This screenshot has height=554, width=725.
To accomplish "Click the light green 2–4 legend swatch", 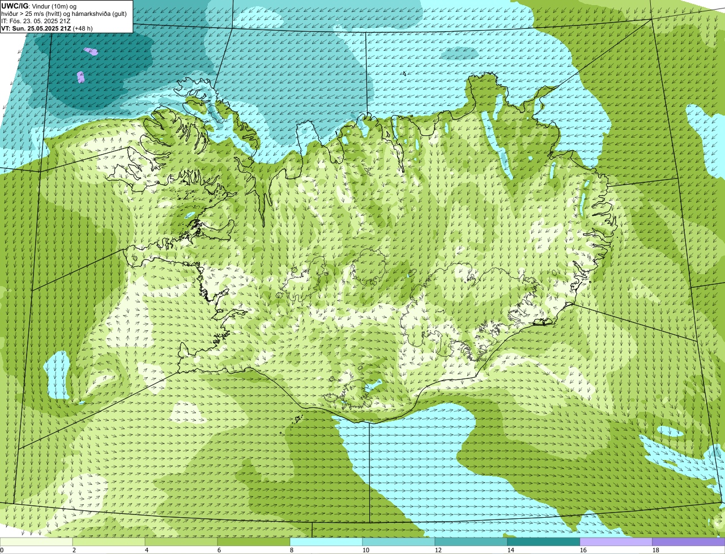I will pyautogui.click(x=109, y=542).
